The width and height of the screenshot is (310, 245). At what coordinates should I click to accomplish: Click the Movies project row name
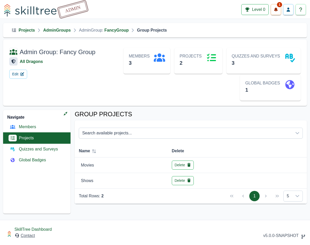(87, 165)
